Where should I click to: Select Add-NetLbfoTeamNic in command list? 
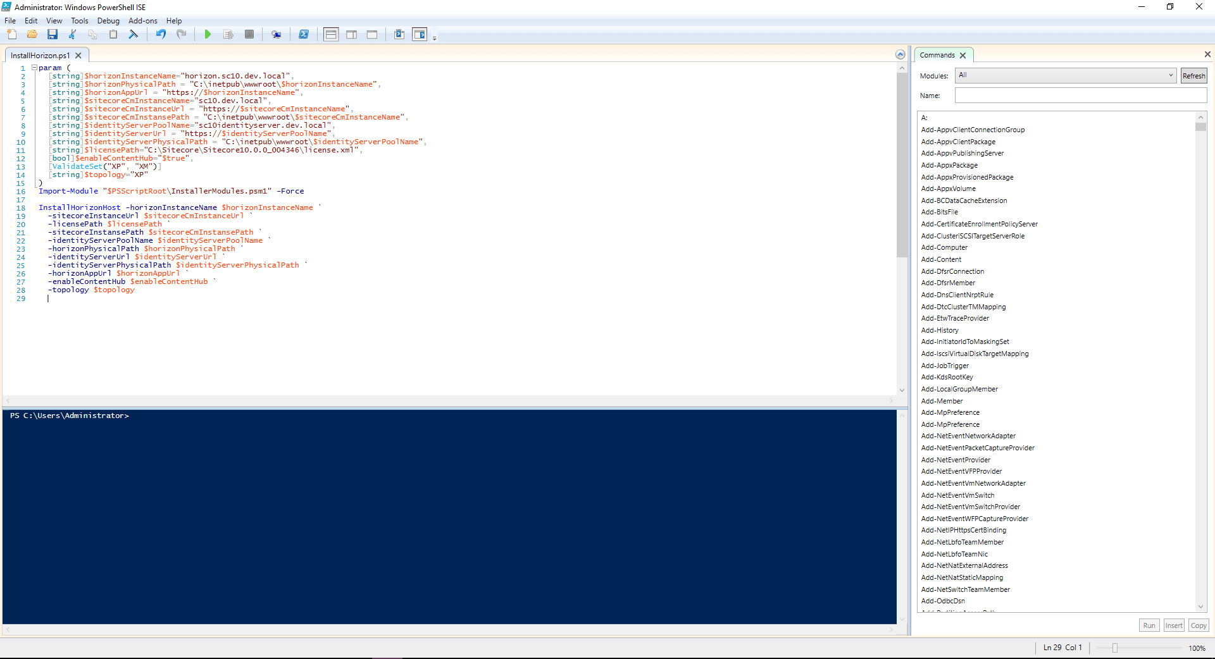click(x=954, y=554)
